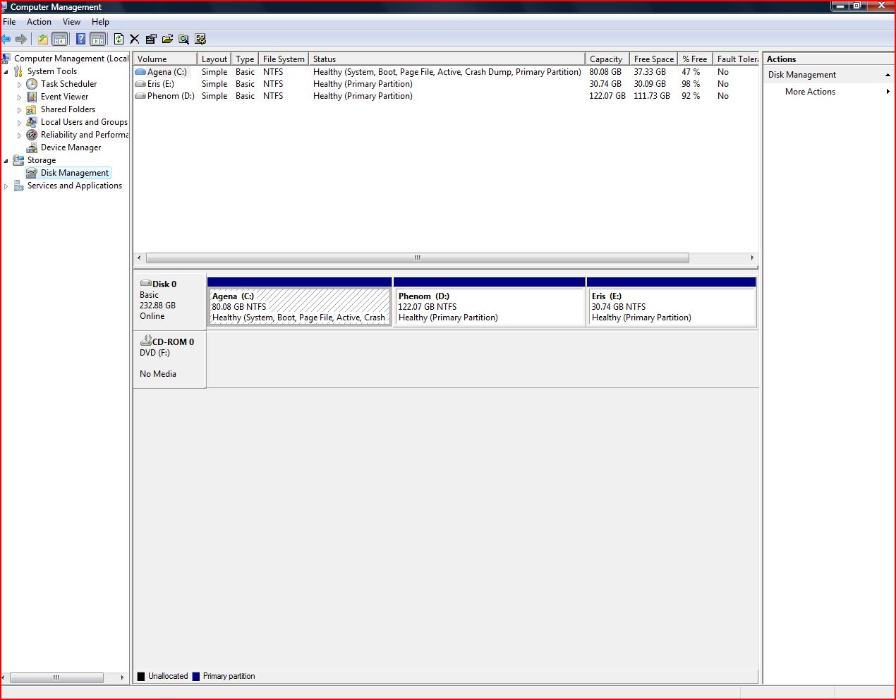The height and width of the screenshot is (700, 896).
Task: Select the System Tools node icon
Action: click(18, 71)
